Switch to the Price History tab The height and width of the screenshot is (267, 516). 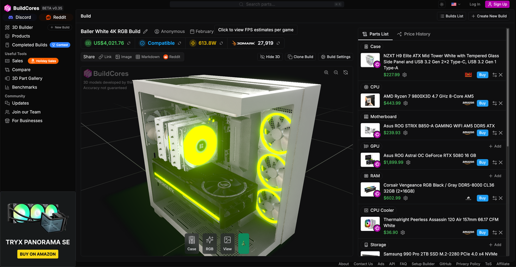(x=413, y=34)
